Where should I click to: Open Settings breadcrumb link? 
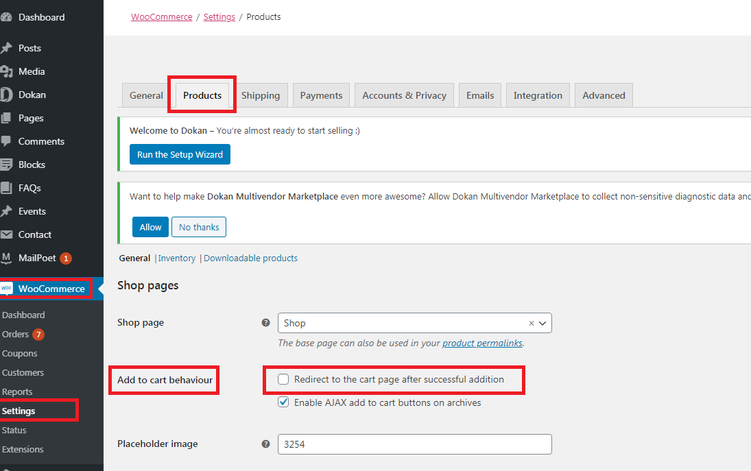click(219, 16)
